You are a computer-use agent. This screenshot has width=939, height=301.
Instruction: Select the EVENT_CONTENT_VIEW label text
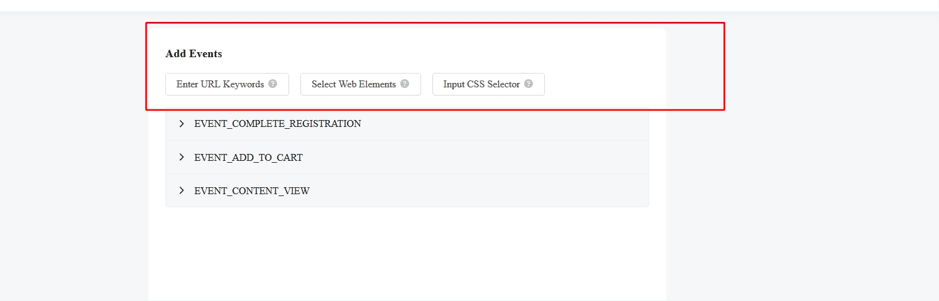click(252, 191)
